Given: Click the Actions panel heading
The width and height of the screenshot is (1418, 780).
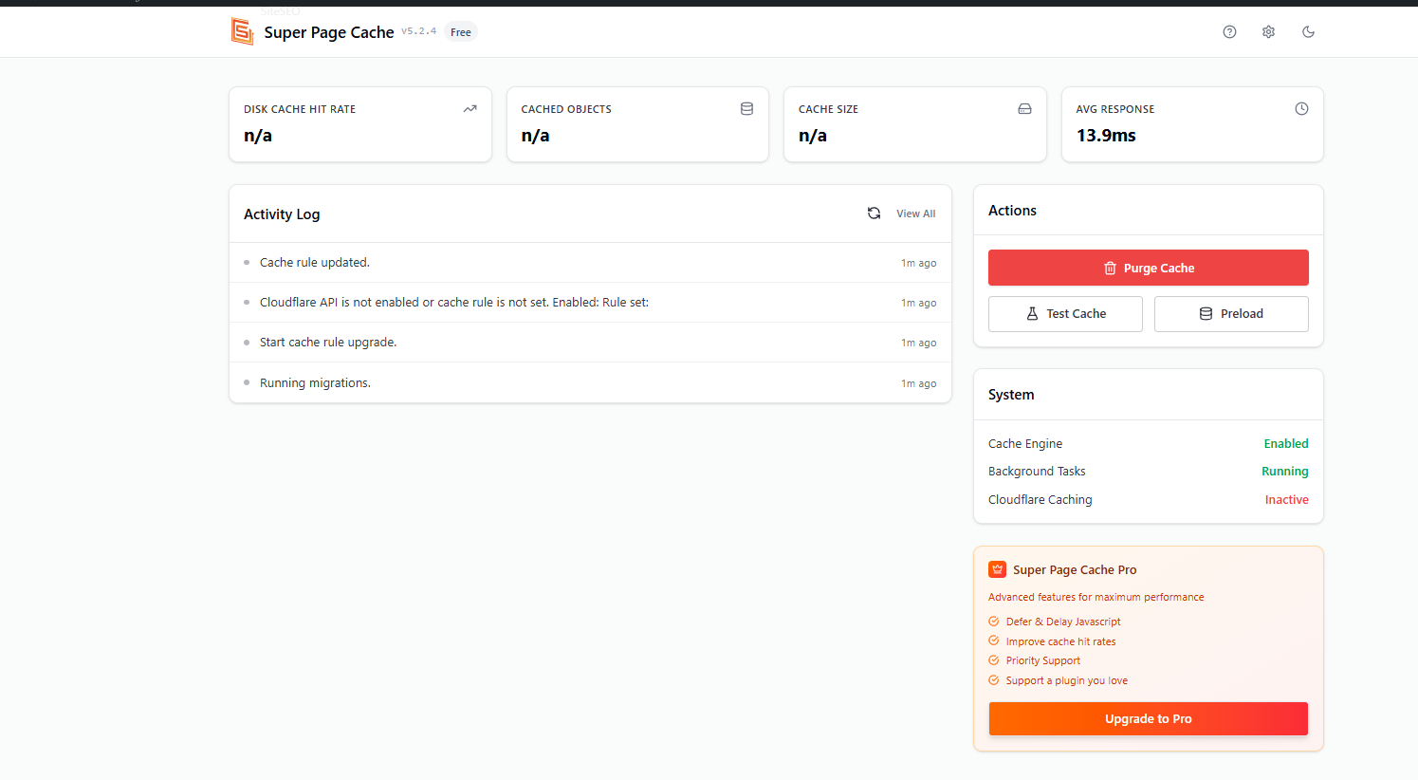Looking at the screenshot, I should (1012, 211).
